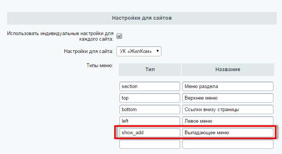
Task: Click the 'Левое меню' name field
Action: pyautogui.click(x=228, y=121)
